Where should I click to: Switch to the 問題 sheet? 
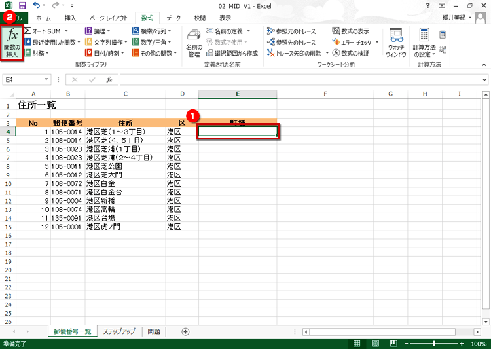(x=154, y=331)
